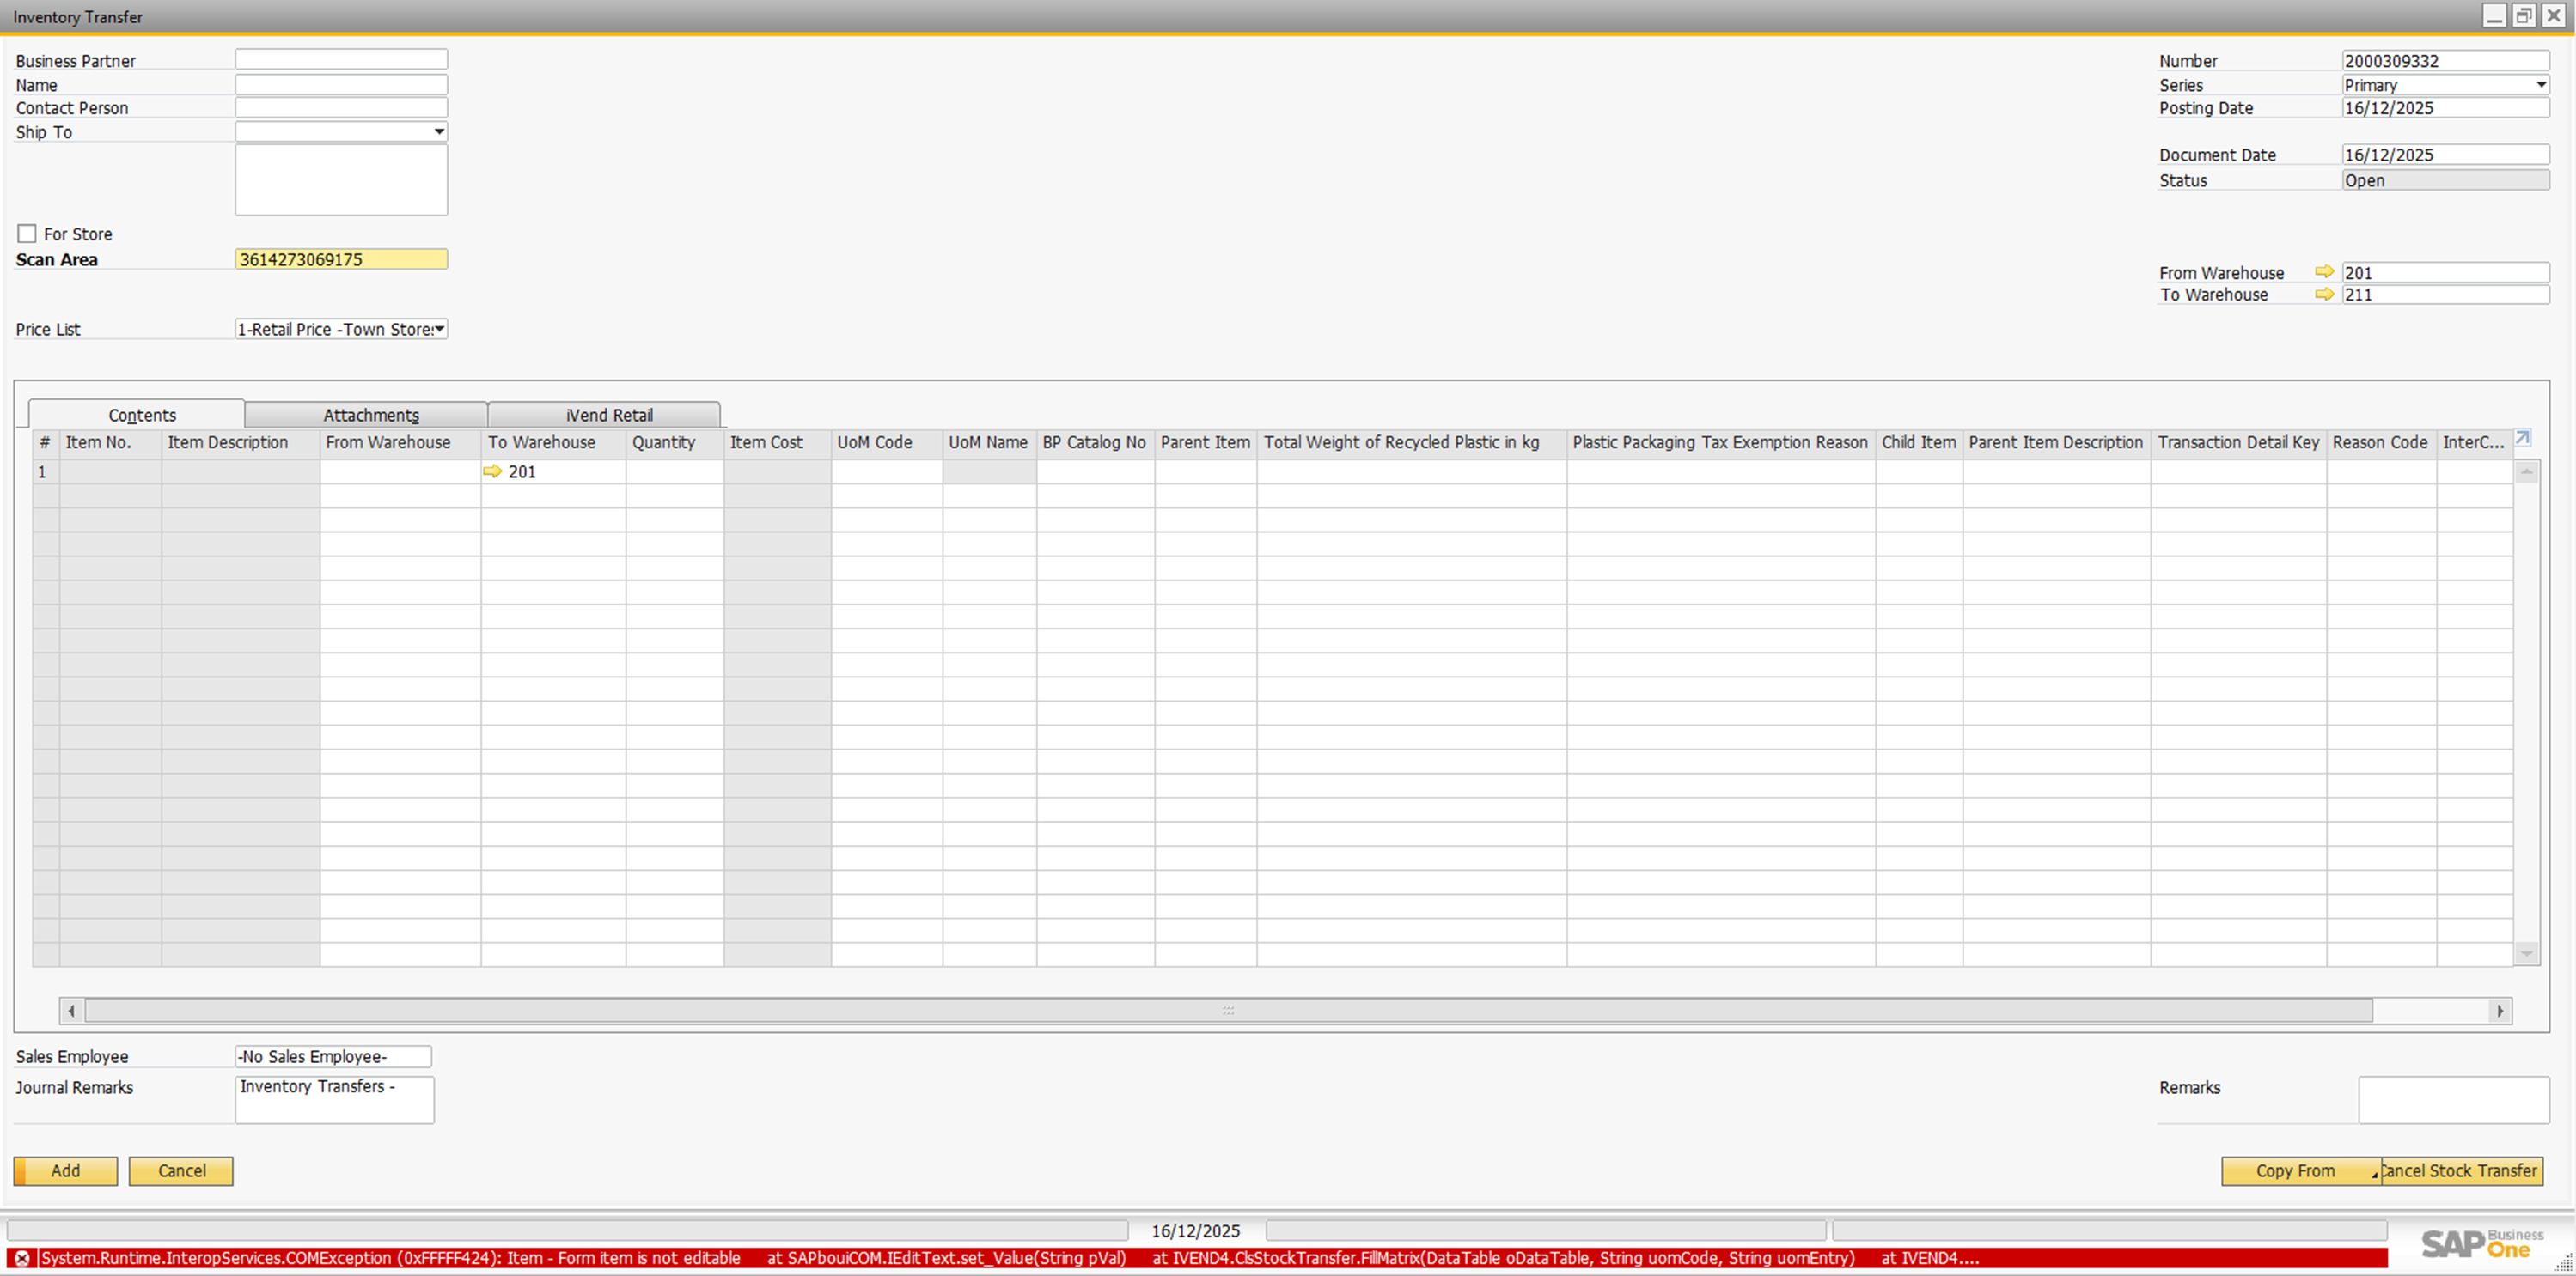Click the red error icon in status bar
The height and width of the screenshot is (1276, 2576).
click(22, 1259)
